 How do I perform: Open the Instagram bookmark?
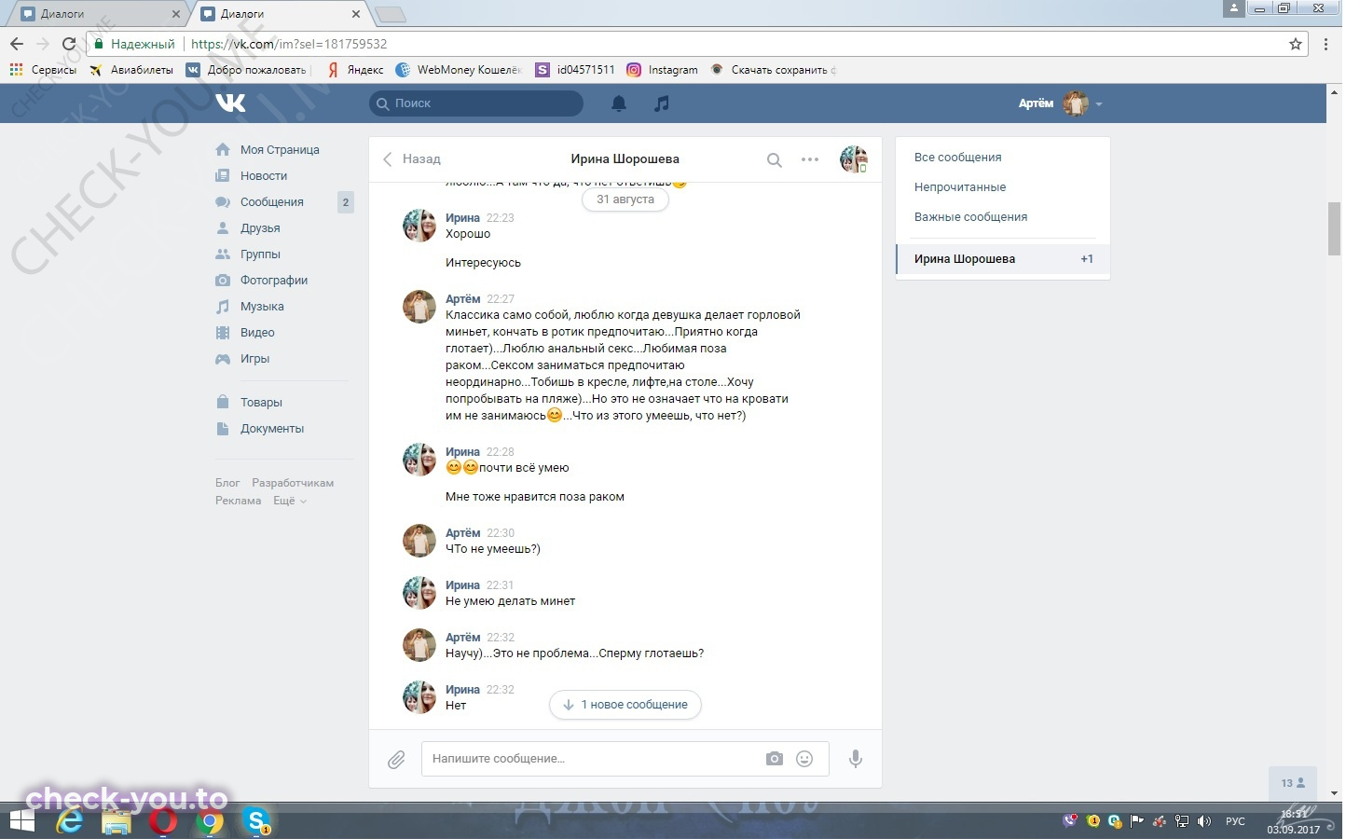[x=663, y=70]
